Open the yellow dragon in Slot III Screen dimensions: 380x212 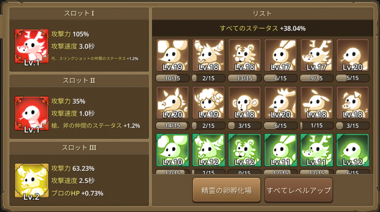[32, 181]
